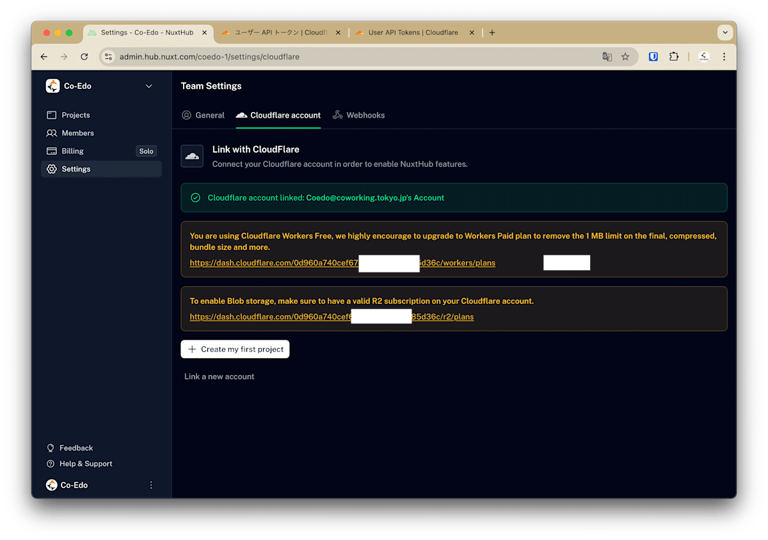Close the User API Tokens tab
The image size is (768, 540).
click(x=472, y=33)
